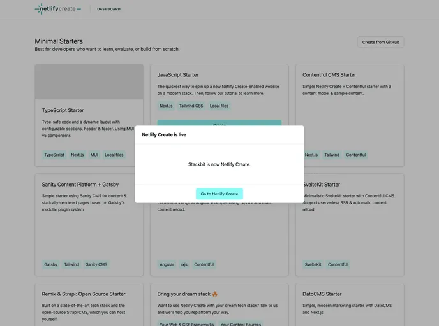Viewport: 439px width, 326px height.
Task: Open the DatoCMS Starter card
Action: (x=322, y=294)
